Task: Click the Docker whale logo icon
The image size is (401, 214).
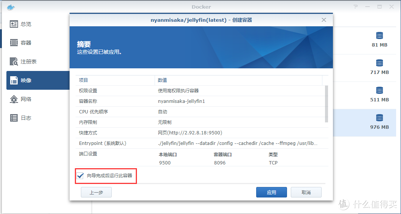Action: point(11,7)
